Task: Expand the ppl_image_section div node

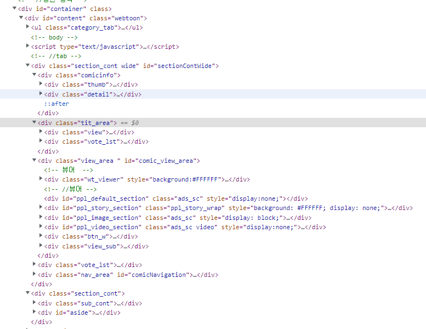Action: (41, 217)
